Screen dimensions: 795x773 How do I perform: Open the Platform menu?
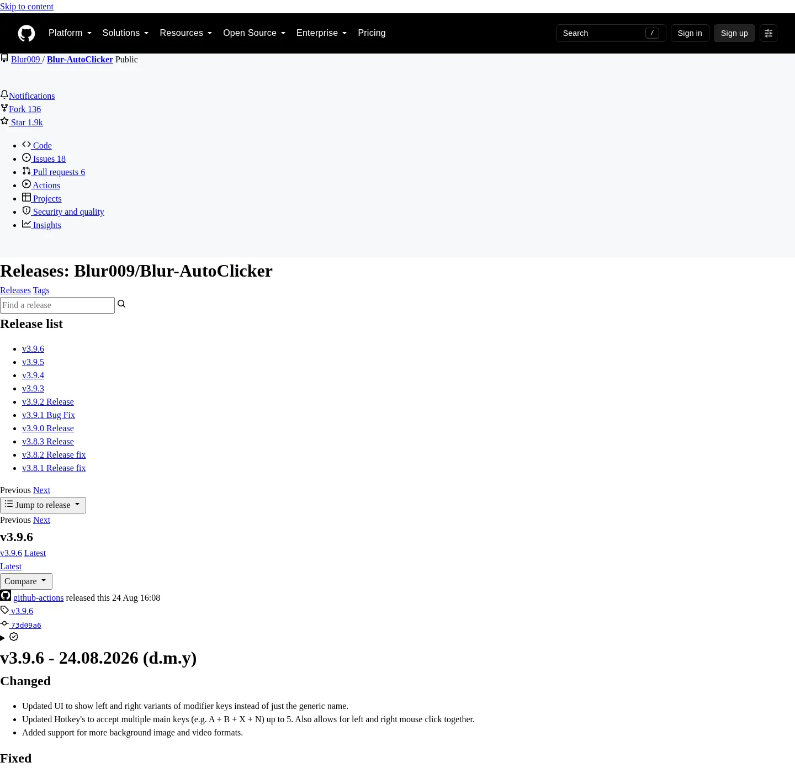point(70,33)
